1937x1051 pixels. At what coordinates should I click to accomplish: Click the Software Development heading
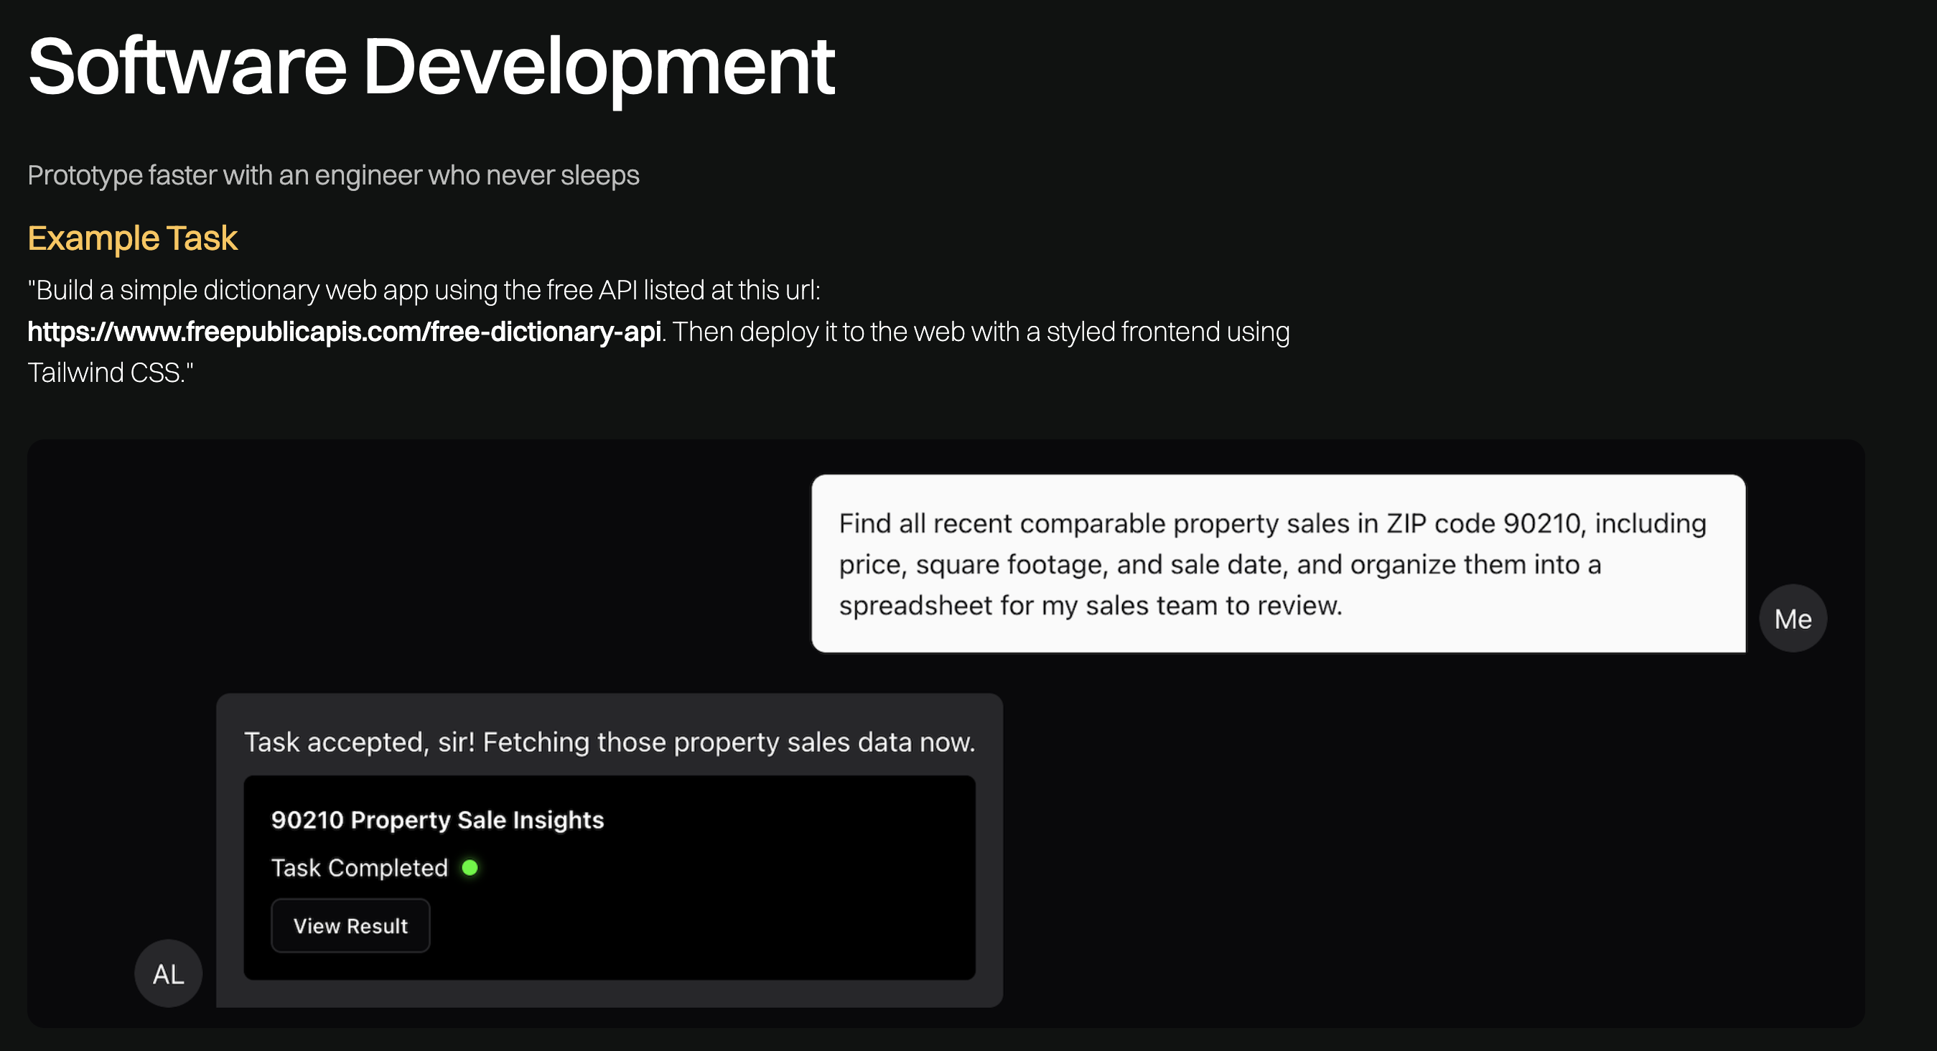tap(431, 66)
